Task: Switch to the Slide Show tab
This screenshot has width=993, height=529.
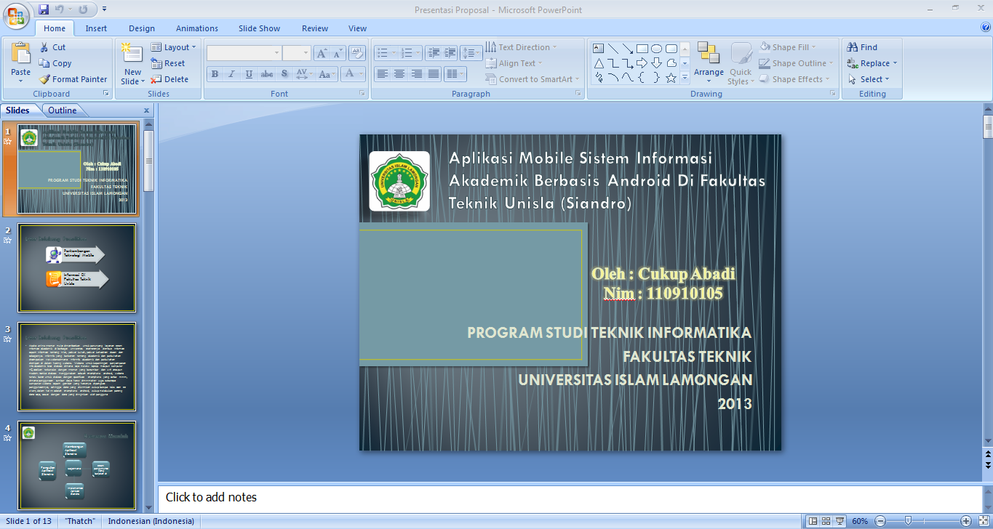Action: 259,28
